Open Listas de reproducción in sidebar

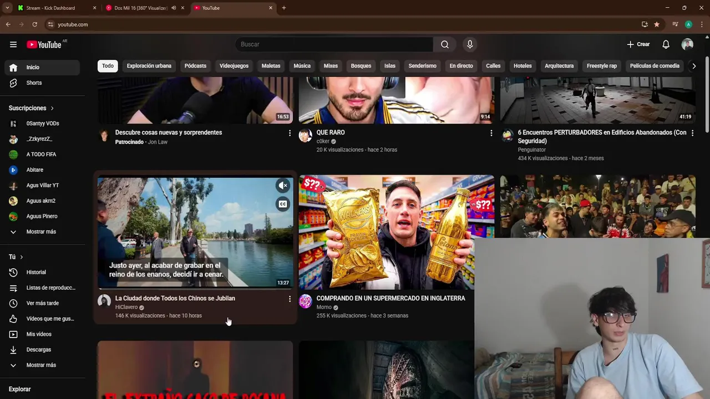coord(42,288)
